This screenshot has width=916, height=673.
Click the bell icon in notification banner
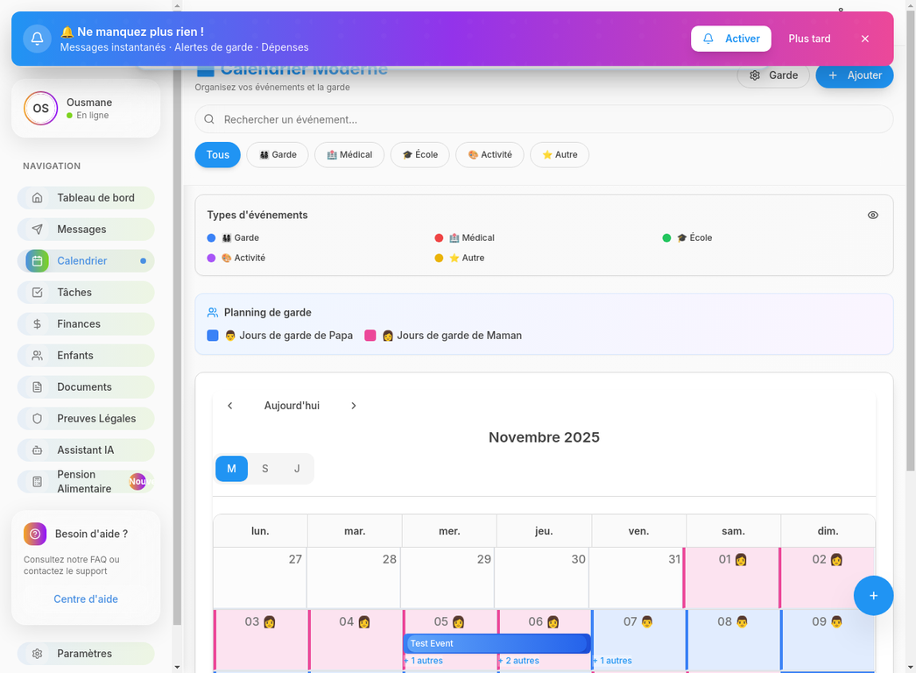36,38
